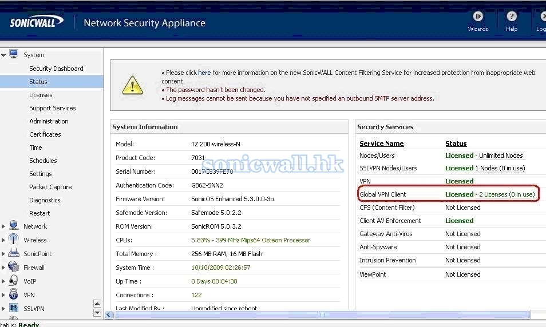This screenshot has height=327, width=546.
Task: Click the Help label in header
Action: coord(512,29)
